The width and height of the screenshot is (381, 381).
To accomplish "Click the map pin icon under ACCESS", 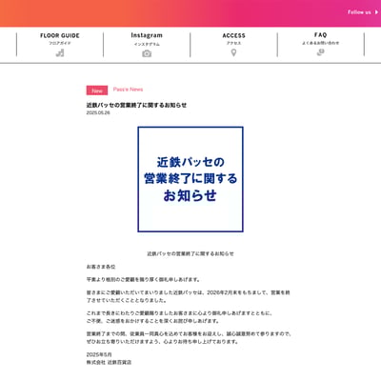I will (233, 52).
